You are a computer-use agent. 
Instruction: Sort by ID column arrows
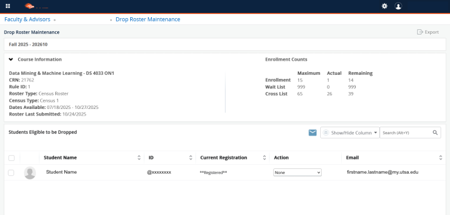click(x=191, y=157)
